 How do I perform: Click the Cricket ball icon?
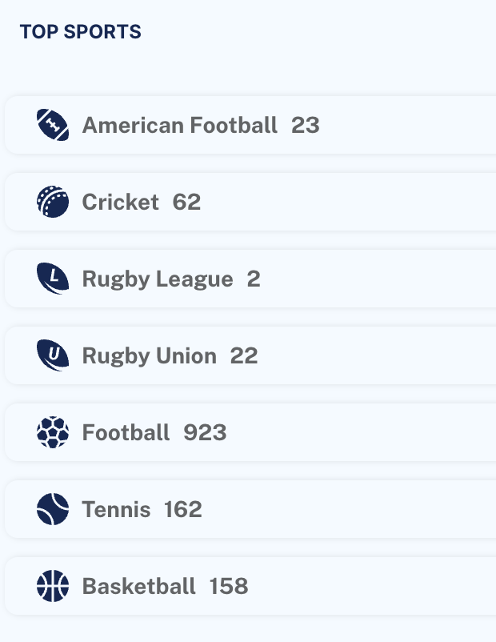[53, 202]
